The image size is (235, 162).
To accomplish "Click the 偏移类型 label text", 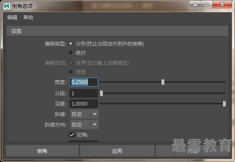I will click(55, 44).
